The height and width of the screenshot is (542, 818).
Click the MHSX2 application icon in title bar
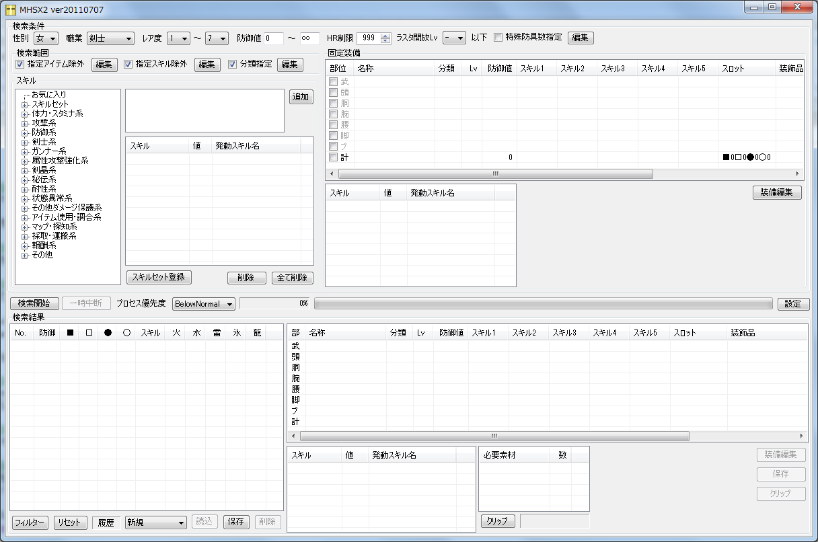[x=11, y=10]
